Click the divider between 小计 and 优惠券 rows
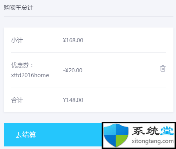 pos(88,52)
